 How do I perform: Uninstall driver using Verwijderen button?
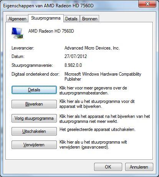pos(34,145)
